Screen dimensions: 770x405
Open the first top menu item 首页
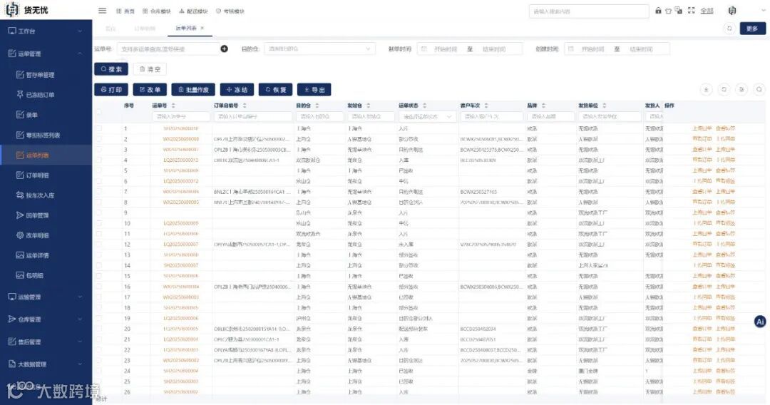pos(125,11)
